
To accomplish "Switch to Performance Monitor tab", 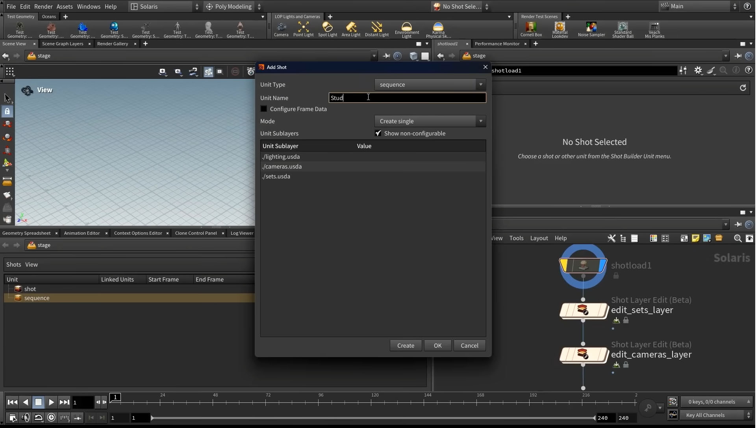I will tap(497, 44).
